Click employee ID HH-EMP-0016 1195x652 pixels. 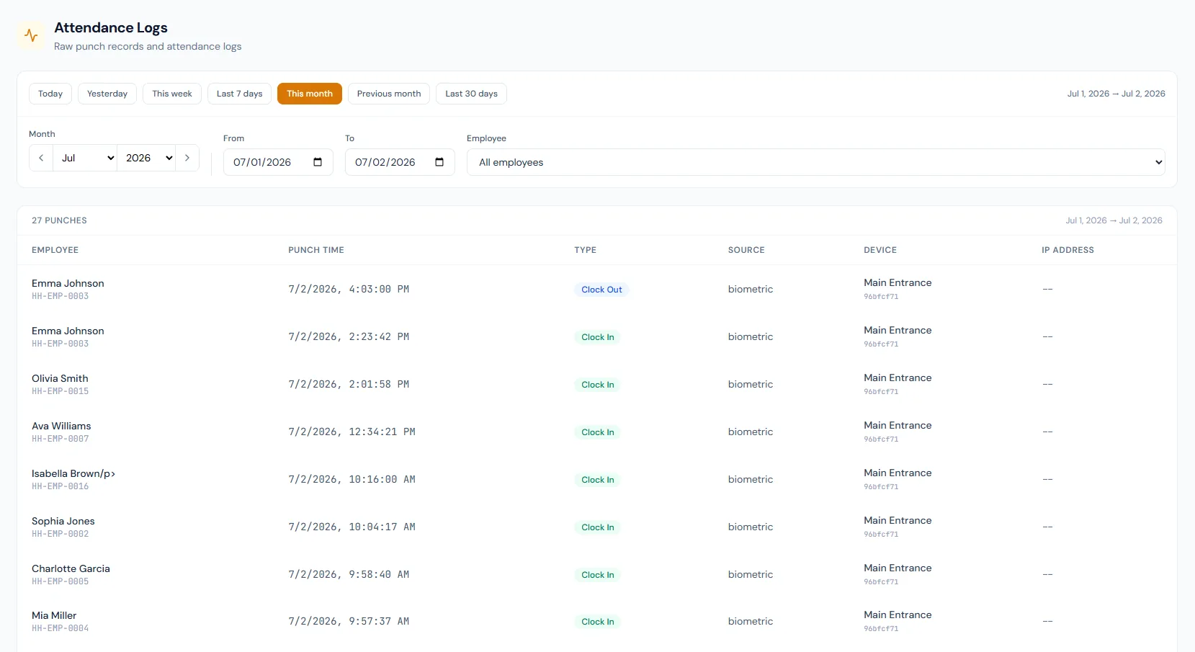click(x=61, y=486)
